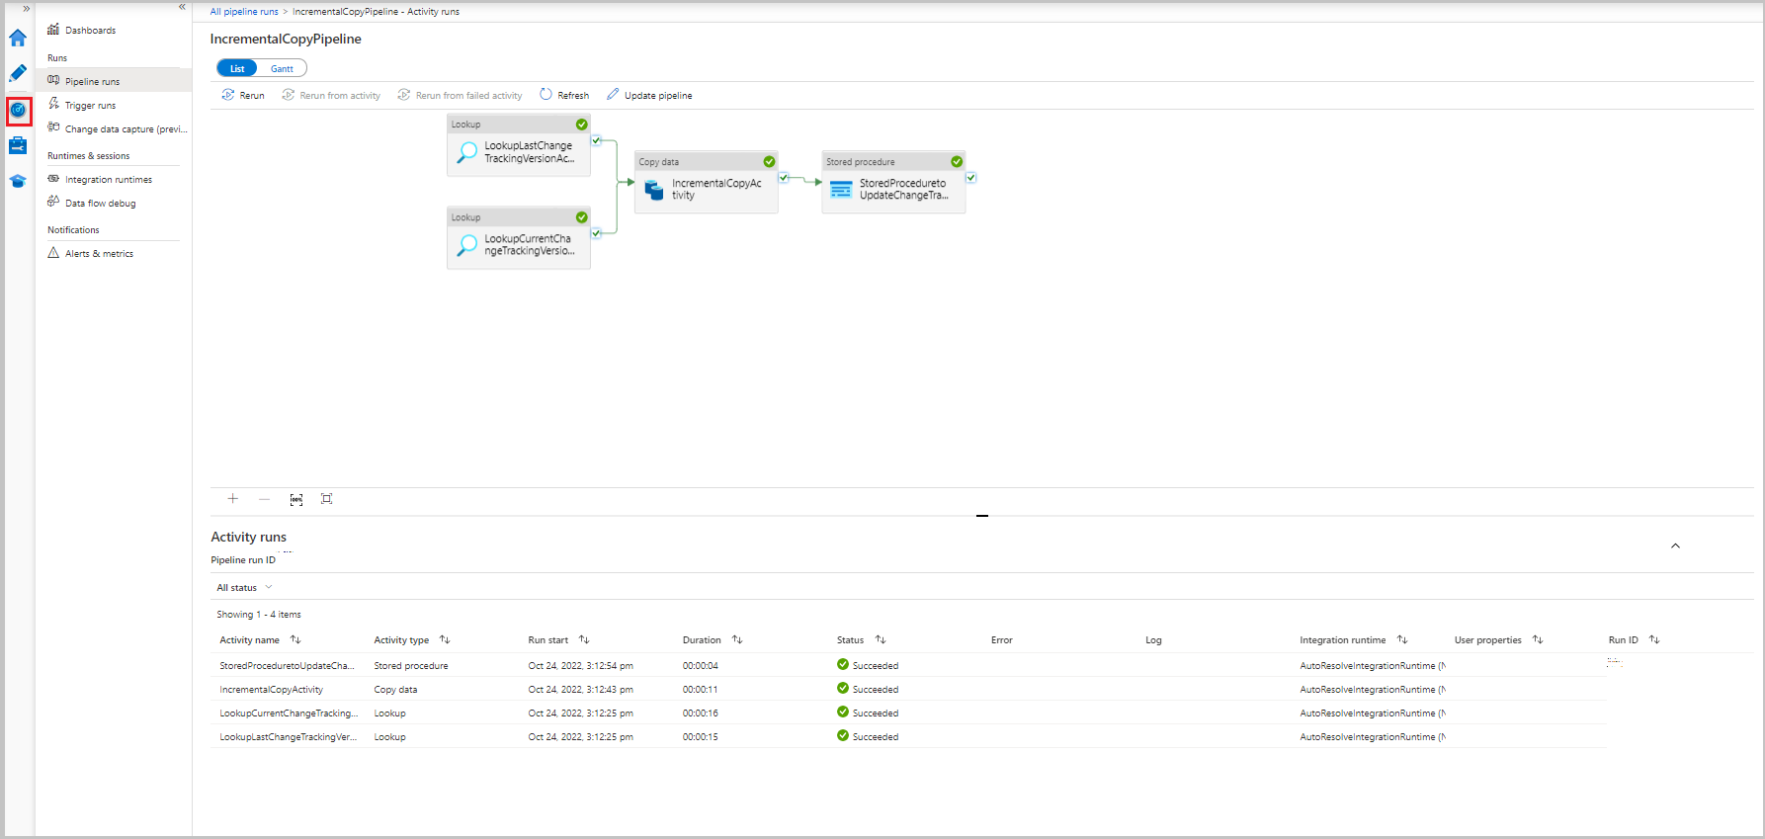This screenshot has width=1765, height=839.
Task: Switch to List view
Action: (237, 68)
